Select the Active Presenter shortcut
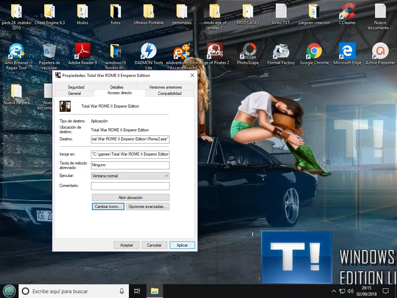Image resolution: width=397 pixels, height=298 pixels. 380,51
